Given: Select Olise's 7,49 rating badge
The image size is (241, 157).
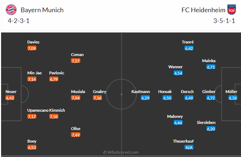Looking at the screenshot, I should pyautogui.click(x=76, y=135).
